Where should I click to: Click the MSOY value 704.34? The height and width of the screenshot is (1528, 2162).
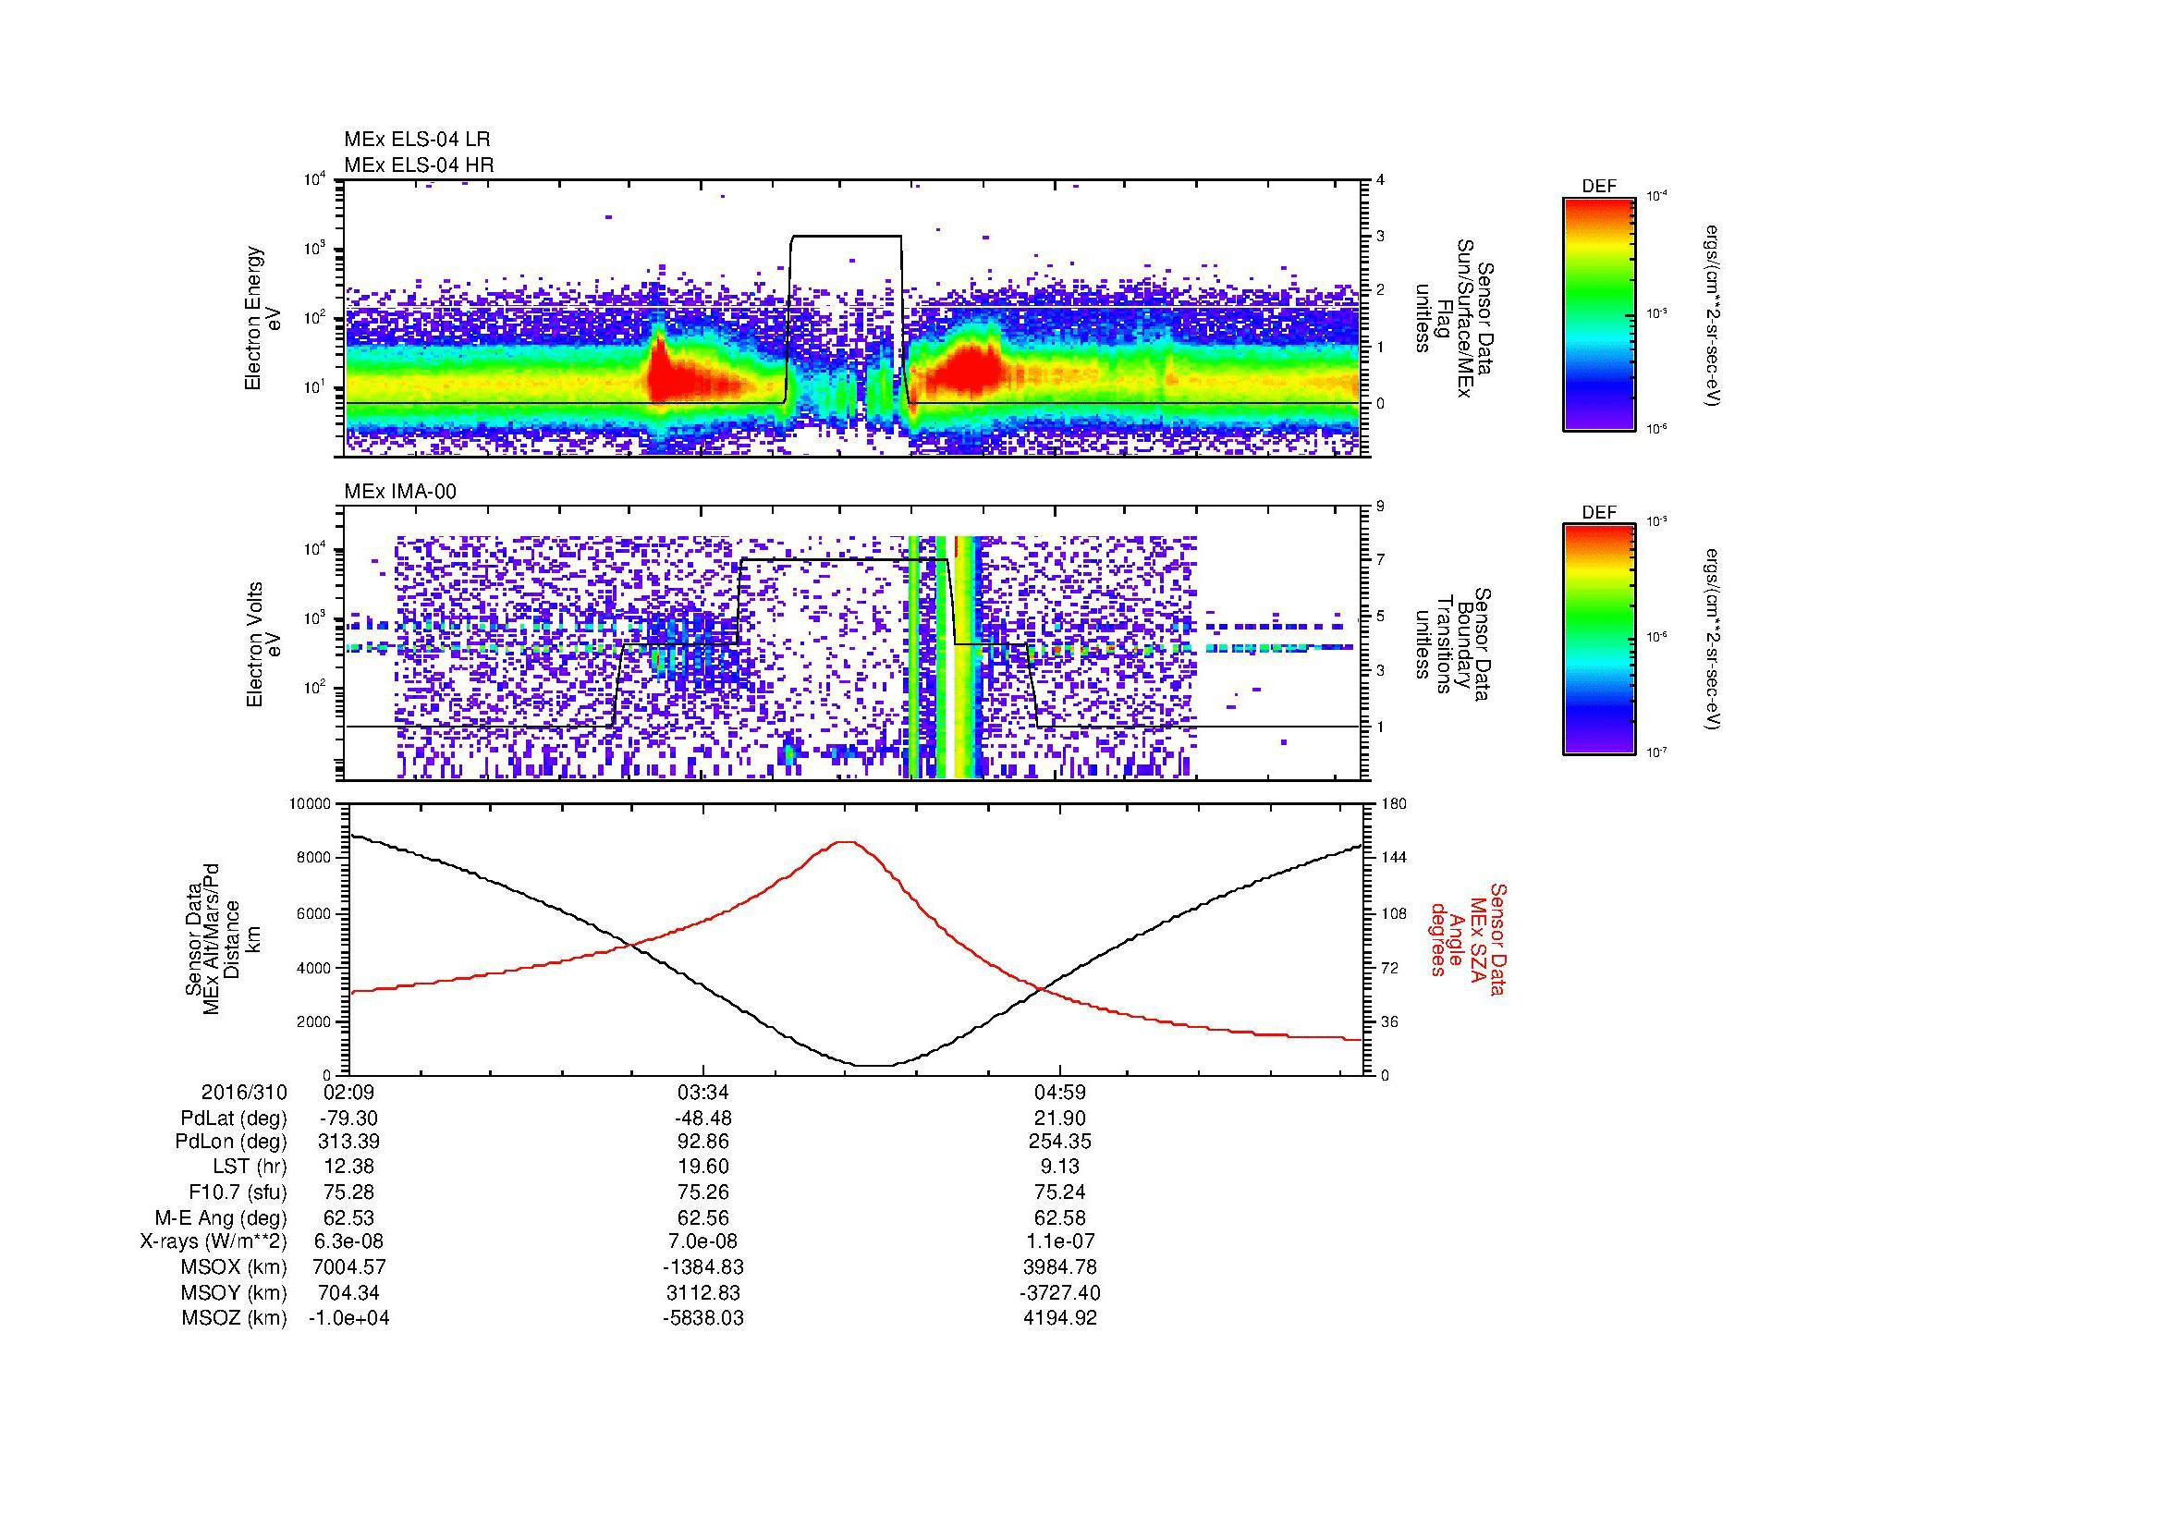(348, 1292)
